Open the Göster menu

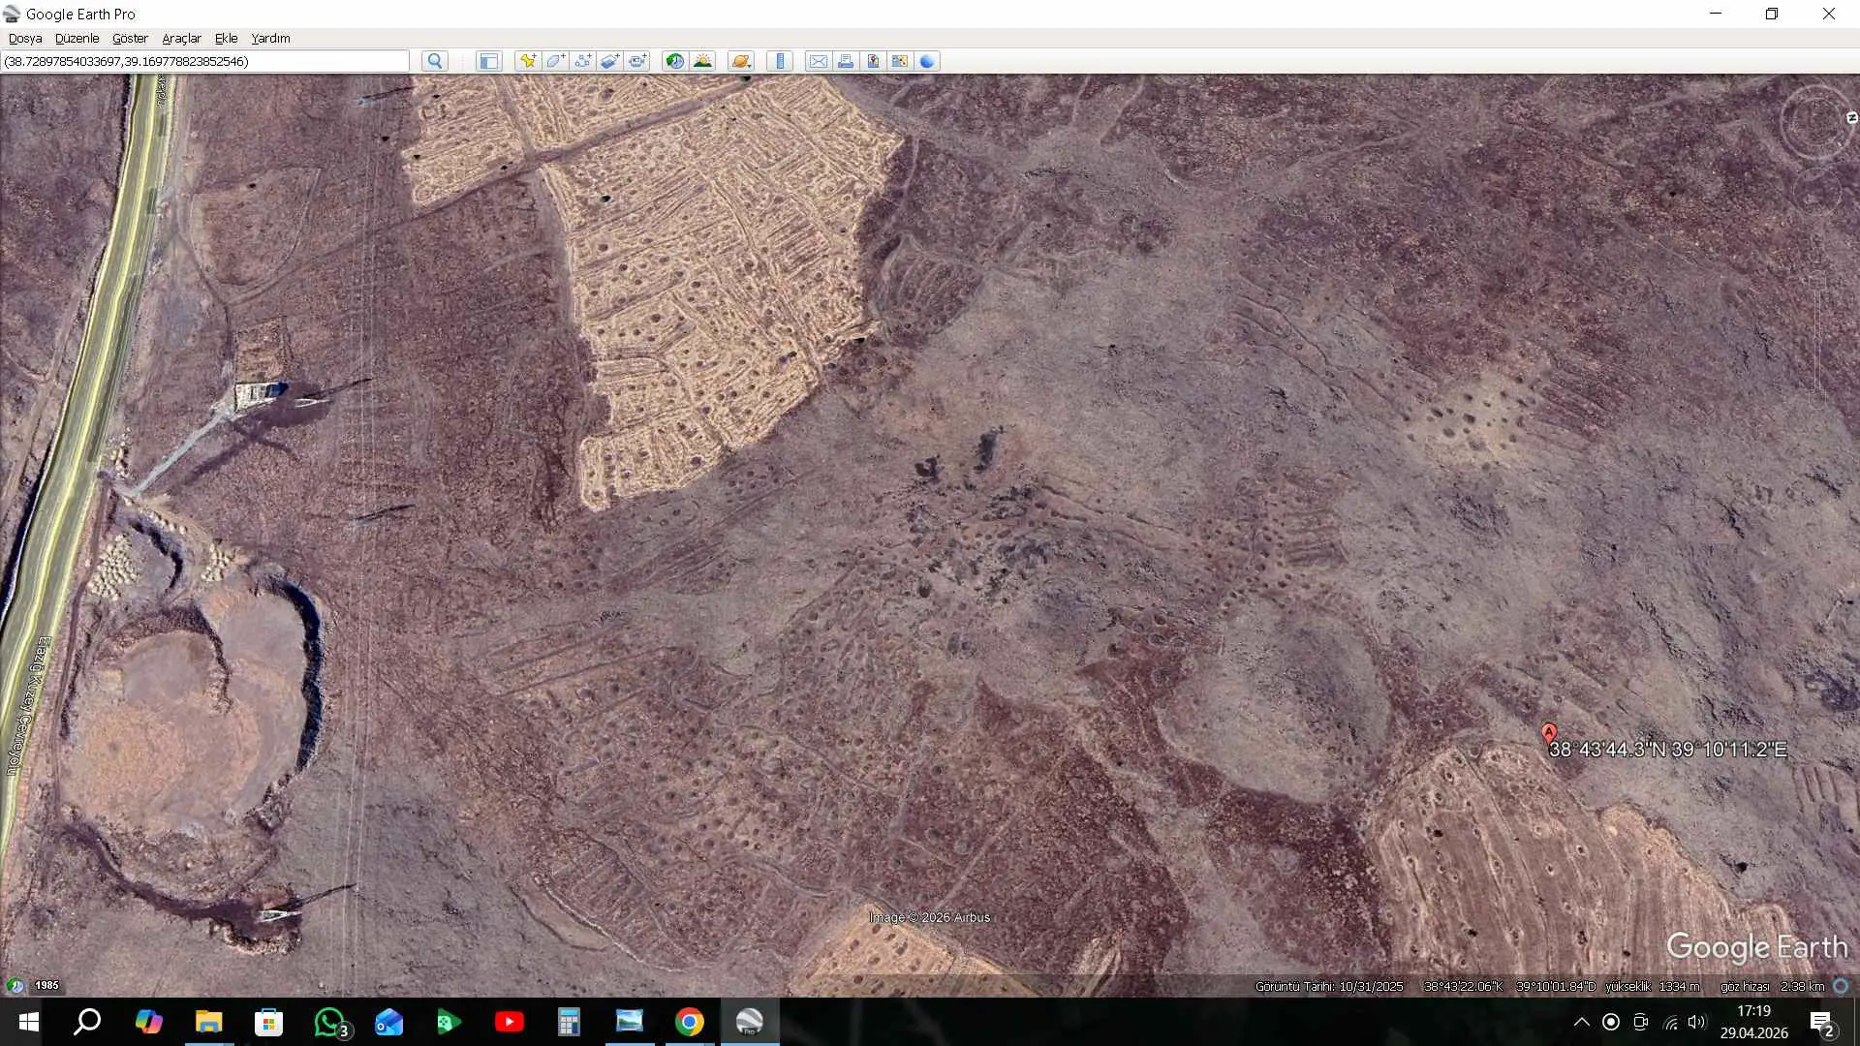tap(130, 39)
